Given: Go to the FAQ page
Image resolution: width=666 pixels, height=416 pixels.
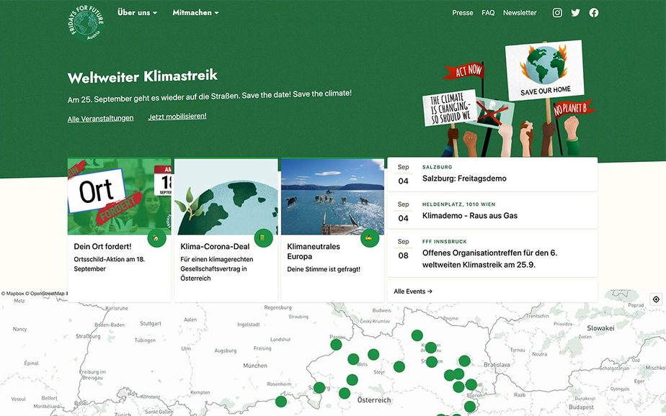Looking at the screenshot, I should click(x=488, y=13).
